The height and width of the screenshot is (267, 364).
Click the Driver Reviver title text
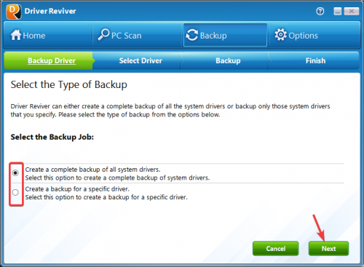click(50, 11)
